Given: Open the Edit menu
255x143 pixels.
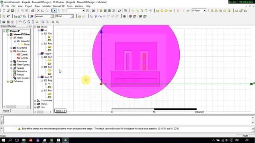Looking at the screenshot, I should click(13, 6).
